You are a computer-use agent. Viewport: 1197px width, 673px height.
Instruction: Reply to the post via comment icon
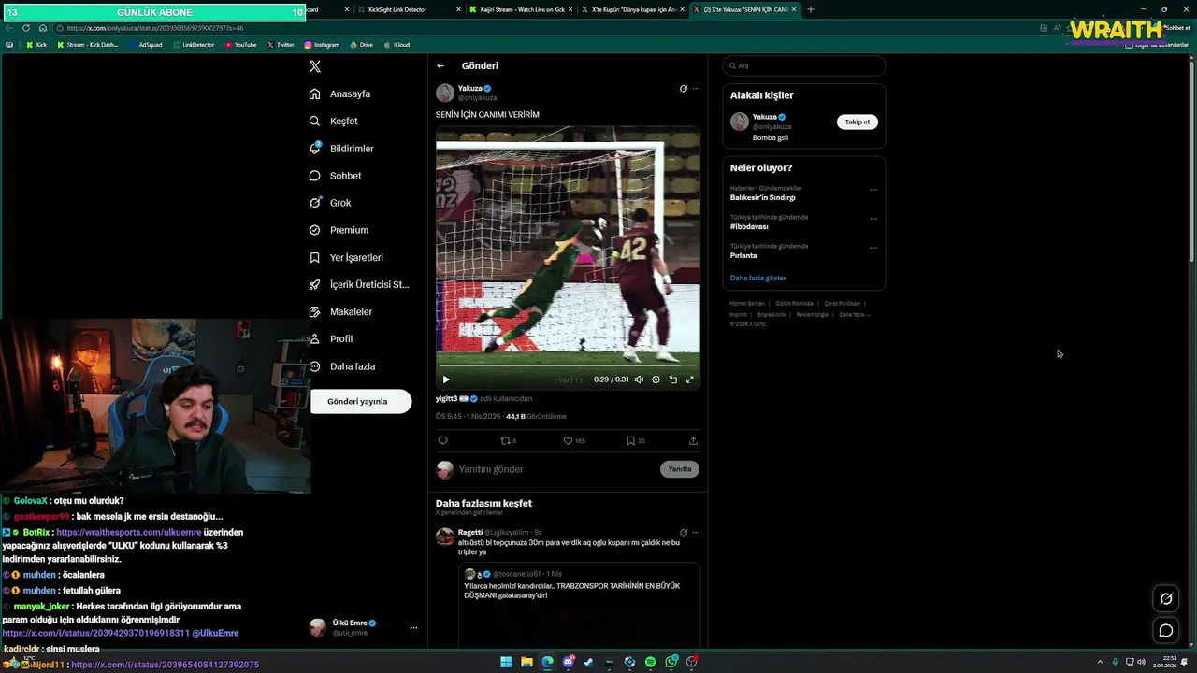point(442,441)
